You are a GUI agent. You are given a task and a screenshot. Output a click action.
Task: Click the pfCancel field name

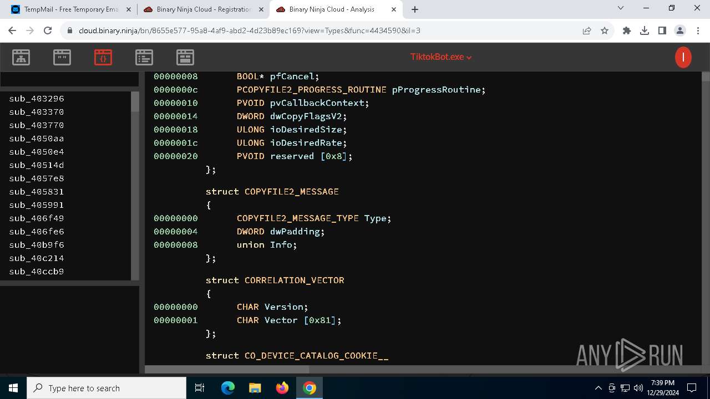pos(292,76)
